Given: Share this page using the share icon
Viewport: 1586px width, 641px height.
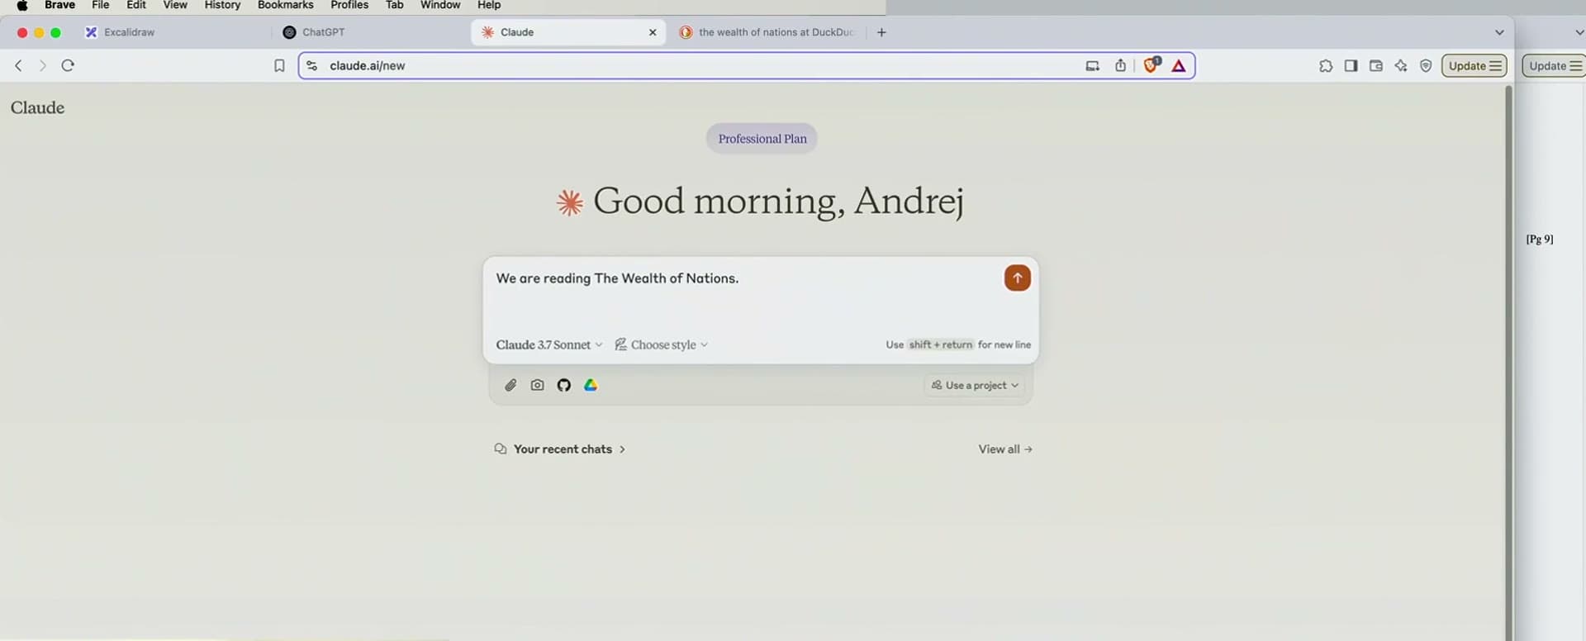Looking at the screenshot, I should point(1120,65).
